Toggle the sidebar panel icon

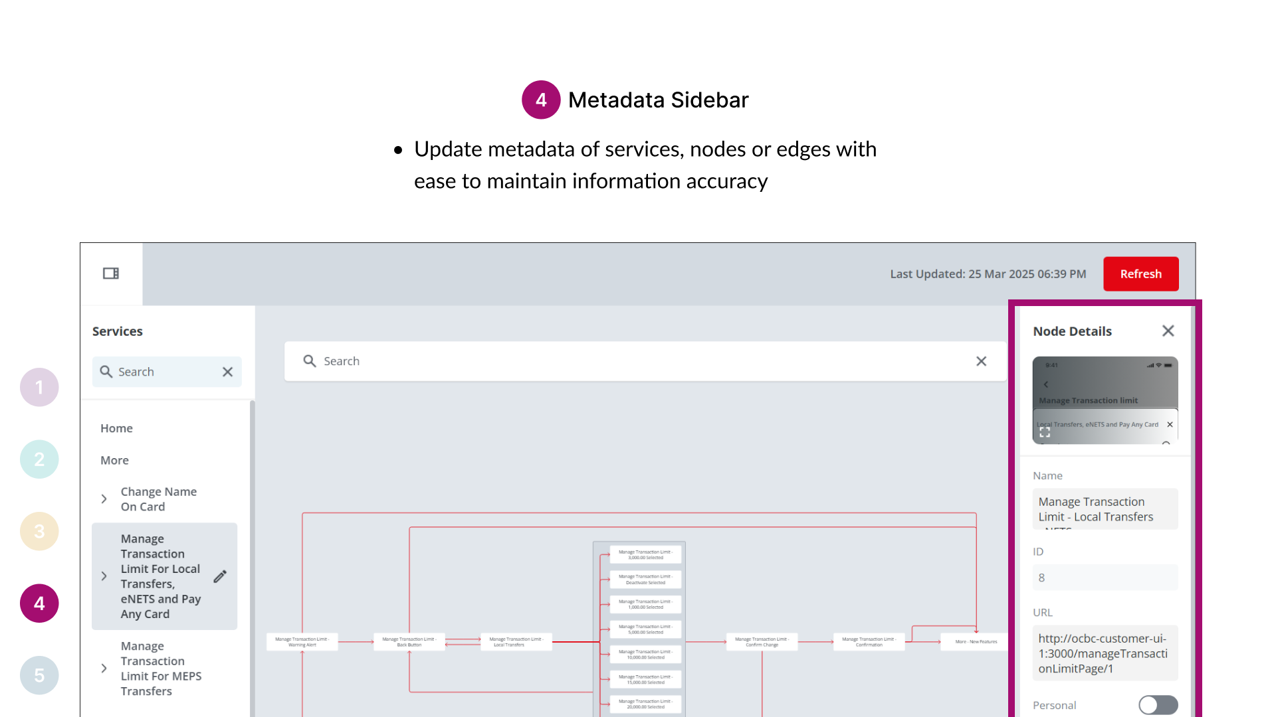(111, 274)
